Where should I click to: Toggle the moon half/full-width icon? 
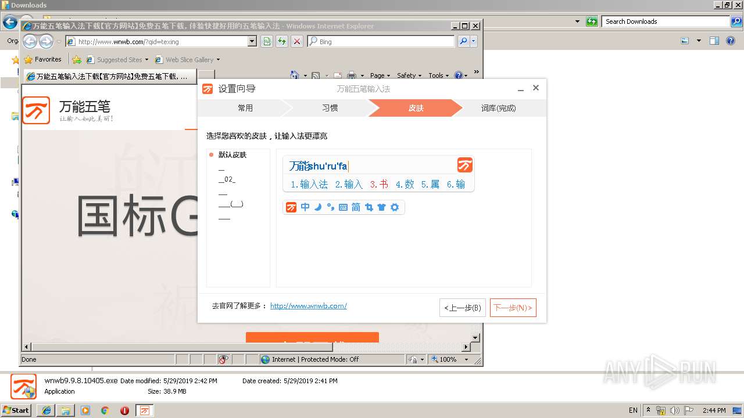318,207
